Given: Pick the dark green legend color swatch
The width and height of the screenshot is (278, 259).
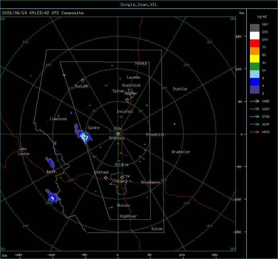Looking at the screenshot, I should (x=255, y=66).
